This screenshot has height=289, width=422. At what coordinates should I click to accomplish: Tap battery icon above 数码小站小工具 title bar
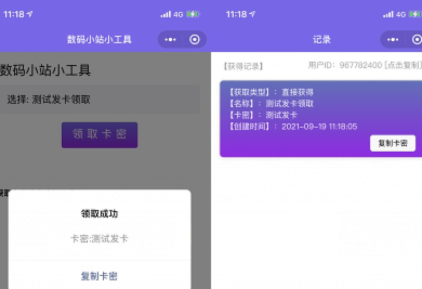click(x=193, y=15)
